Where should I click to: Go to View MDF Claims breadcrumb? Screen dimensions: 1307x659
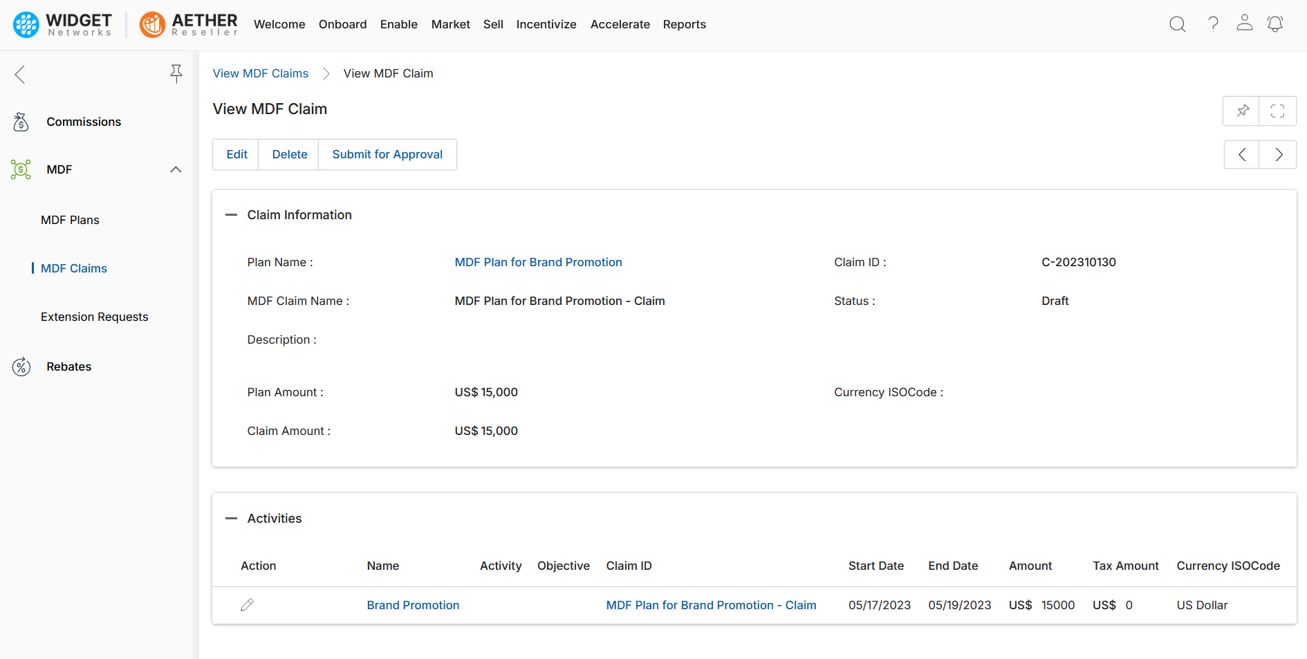tap(260, 73)
